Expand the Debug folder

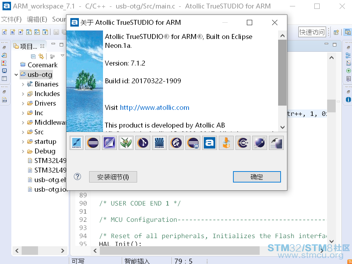[23, 151]
